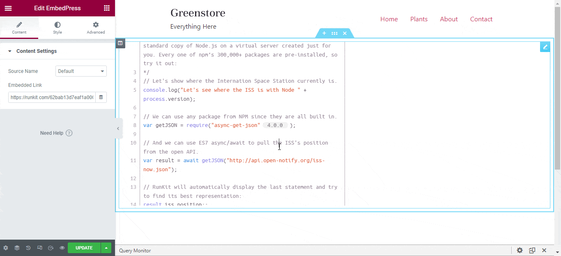The width and height of the screenshot is (561, 256).
Task: Add a section with the plus icon
Action: point(324,33)
